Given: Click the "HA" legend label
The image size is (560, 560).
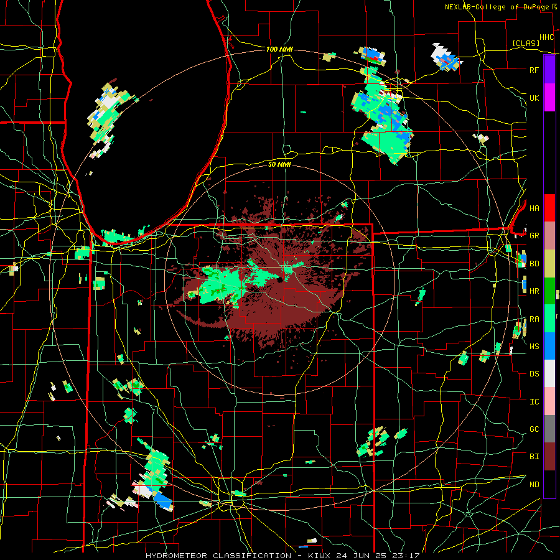Looking at the screenshot, I should 534,208.
